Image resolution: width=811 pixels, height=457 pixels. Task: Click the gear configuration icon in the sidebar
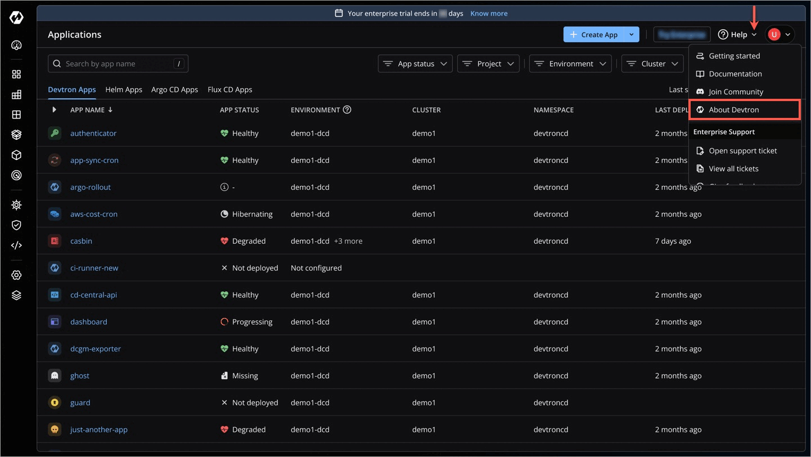point(16,275)
